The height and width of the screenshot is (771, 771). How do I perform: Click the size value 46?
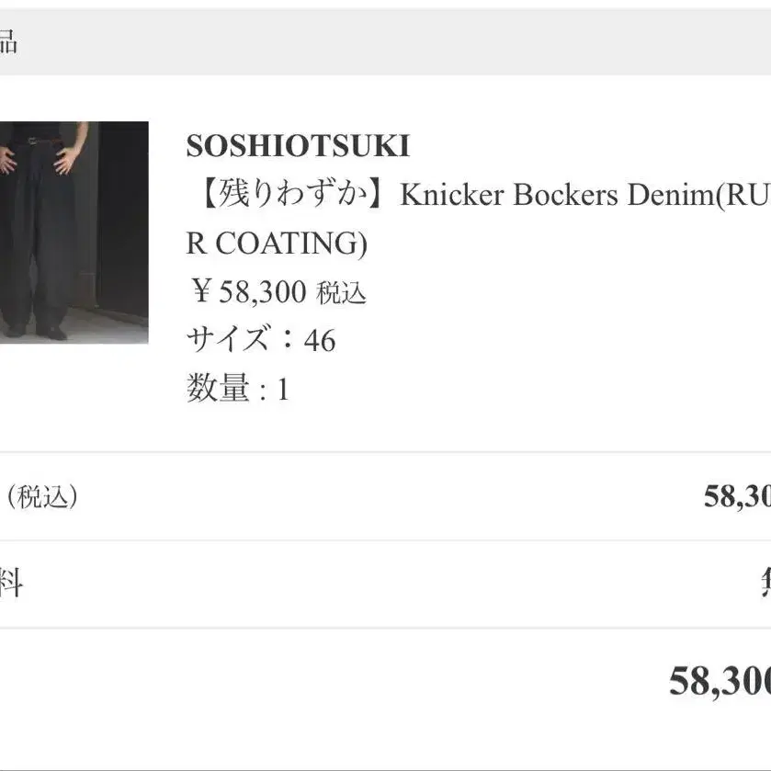(x=320, y=340)
